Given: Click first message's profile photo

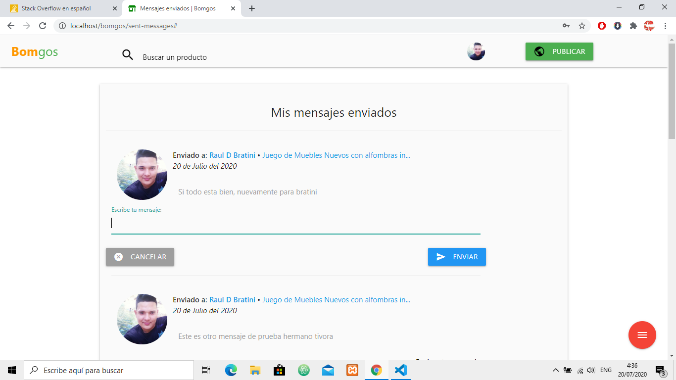Looking at the screenshot, I should (142, 175).
